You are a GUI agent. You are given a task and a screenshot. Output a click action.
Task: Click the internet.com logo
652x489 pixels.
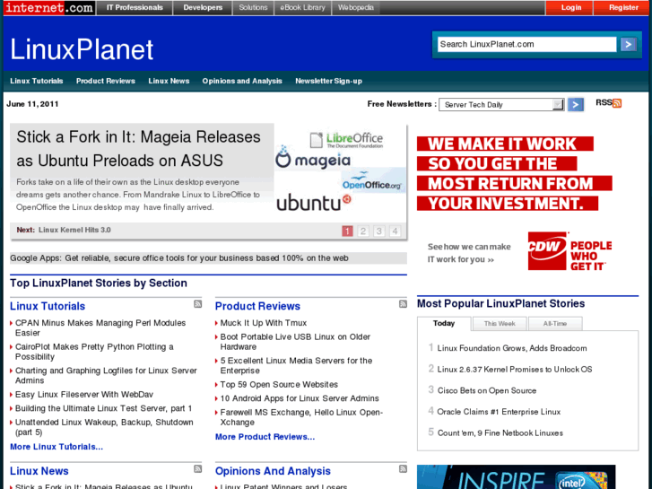49,7
